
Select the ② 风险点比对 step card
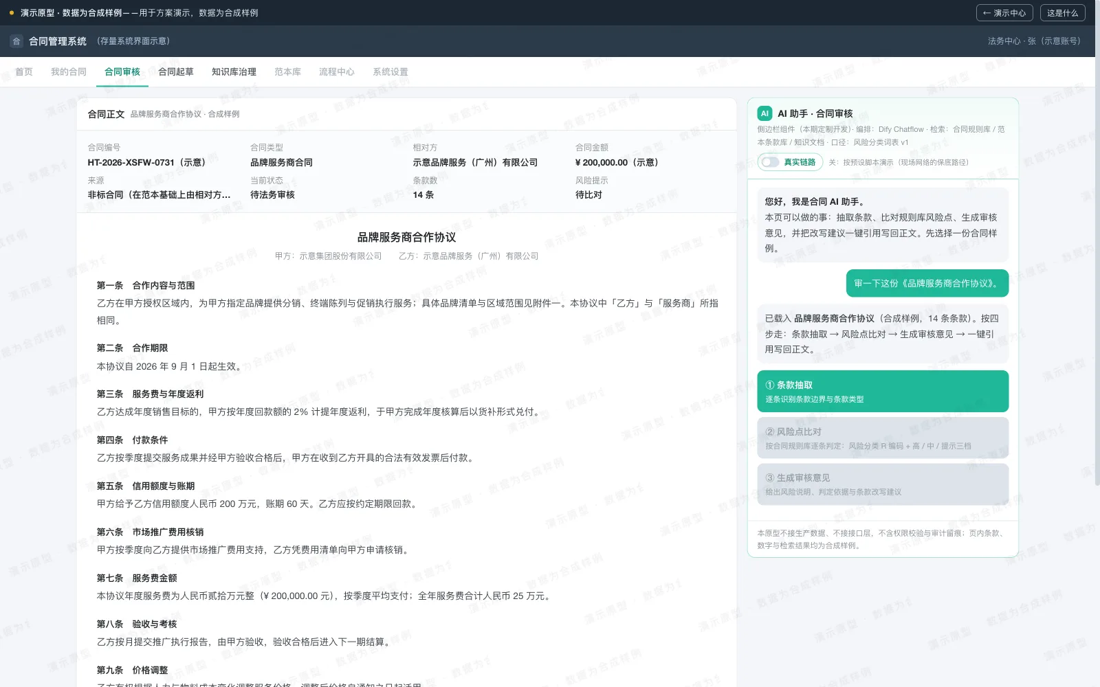(x=883, y=438)
